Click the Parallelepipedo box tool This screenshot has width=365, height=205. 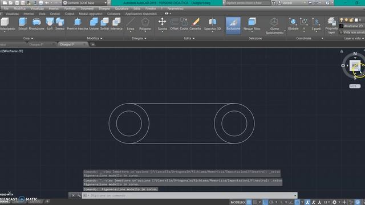click(x=5, y=24)
